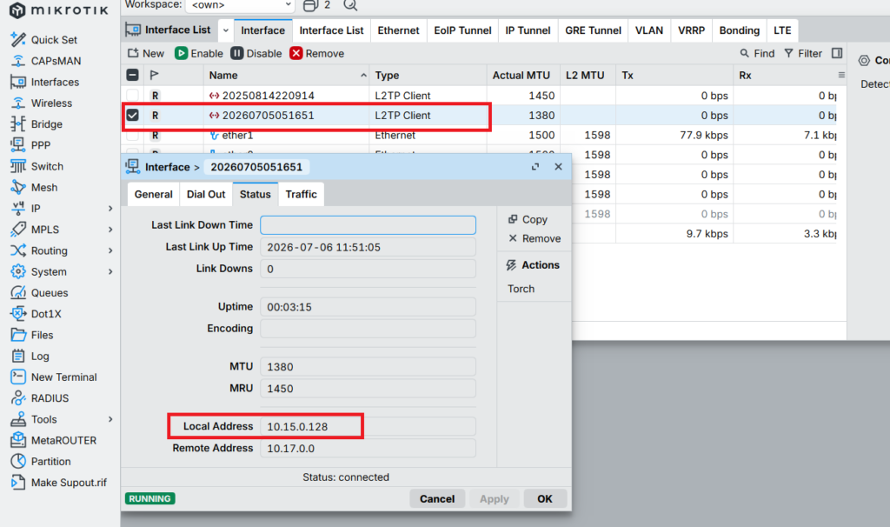Open LTE tab
The height and width of the screenshot is (527, 890).
(782, 30)
